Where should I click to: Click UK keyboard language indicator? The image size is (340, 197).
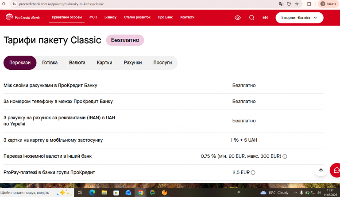[x=238, y=192]
